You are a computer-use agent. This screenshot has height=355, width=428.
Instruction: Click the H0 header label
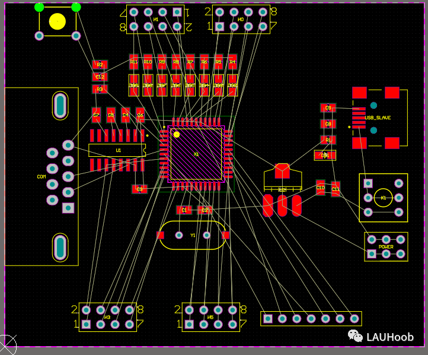point(241,20)
